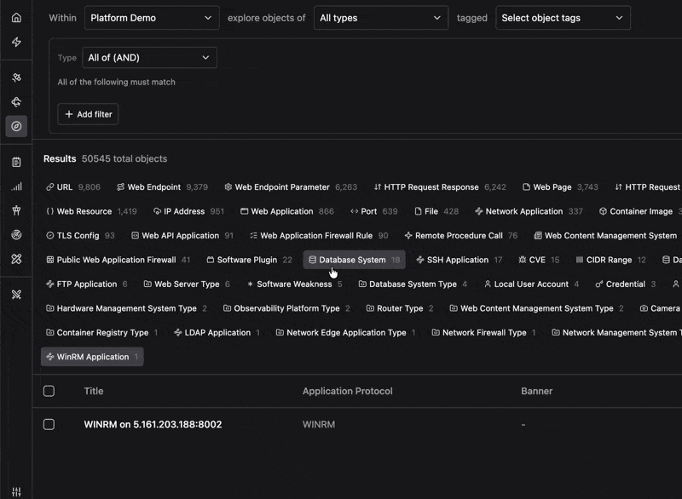Click the home icon in sidebar
This screenshot has height=499, width=682.
tap(16, 18)
